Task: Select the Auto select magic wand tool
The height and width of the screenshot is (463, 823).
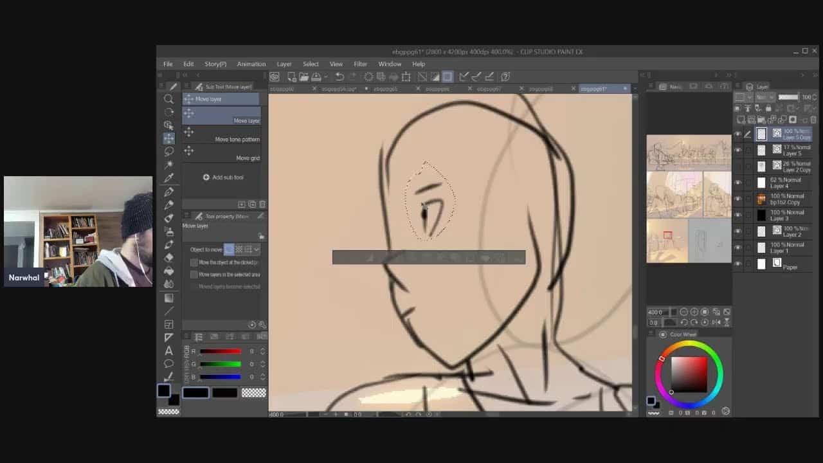Action: click(168, 165)
